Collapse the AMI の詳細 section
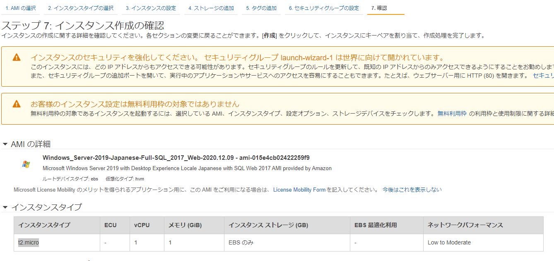554x261 pixels. click(5, 144)
